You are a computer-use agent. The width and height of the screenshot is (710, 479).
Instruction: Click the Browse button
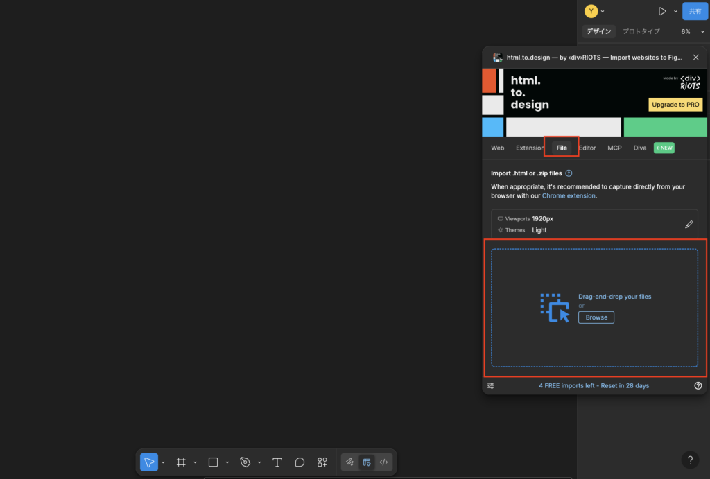point(596,317)
